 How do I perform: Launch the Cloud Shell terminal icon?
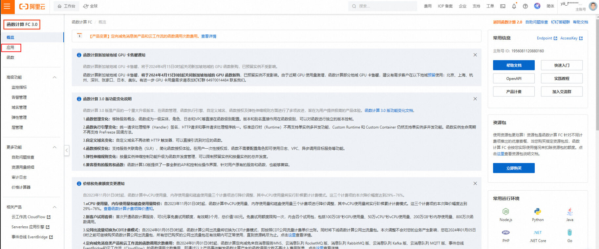[x=503, y=6]
